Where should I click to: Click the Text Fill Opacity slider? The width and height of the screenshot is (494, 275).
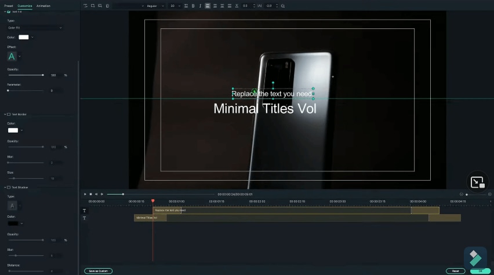[26, 75]
